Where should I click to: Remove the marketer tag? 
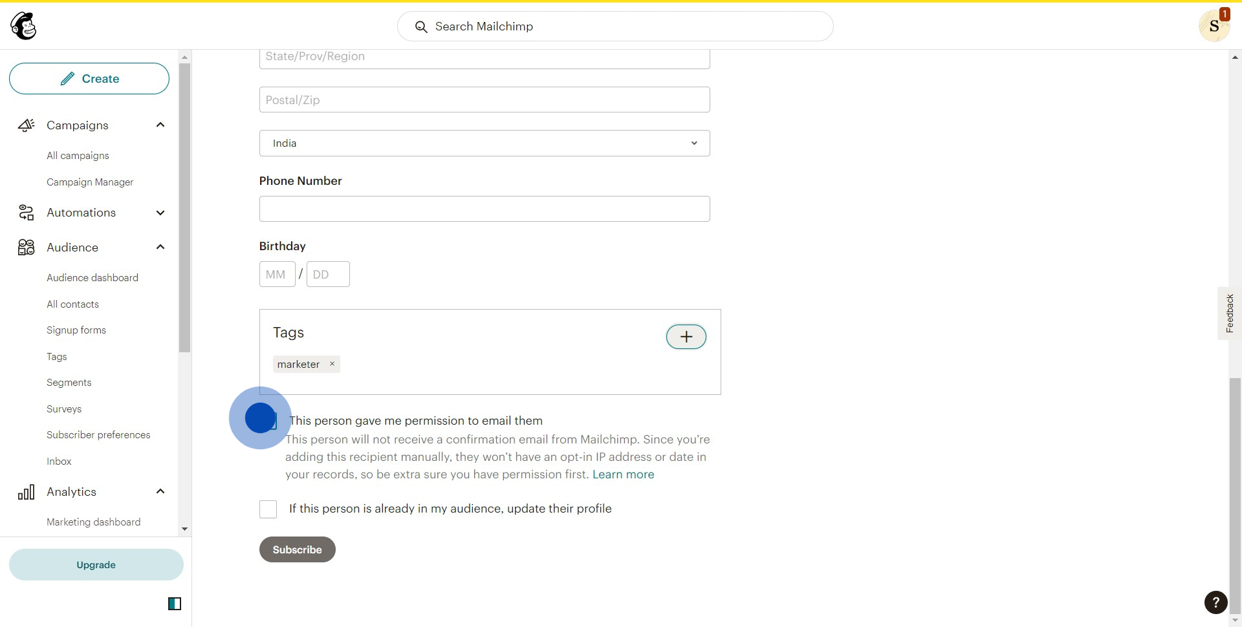click(x=332, y=364)
